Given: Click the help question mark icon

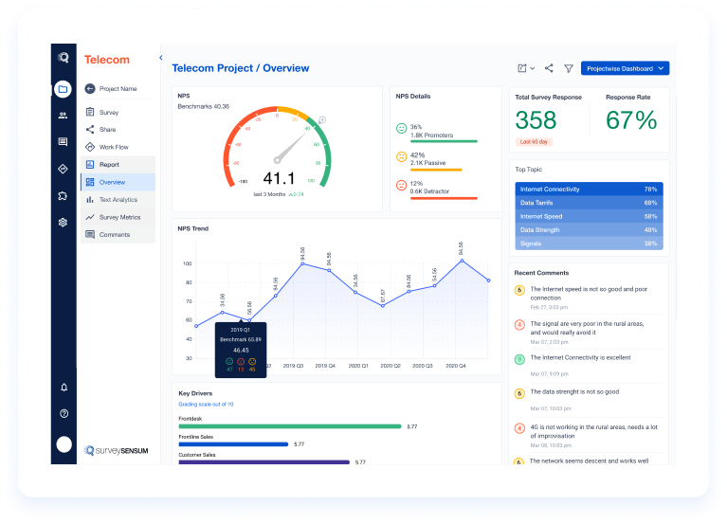Looking at the screenshot, I should click(64, 414).
